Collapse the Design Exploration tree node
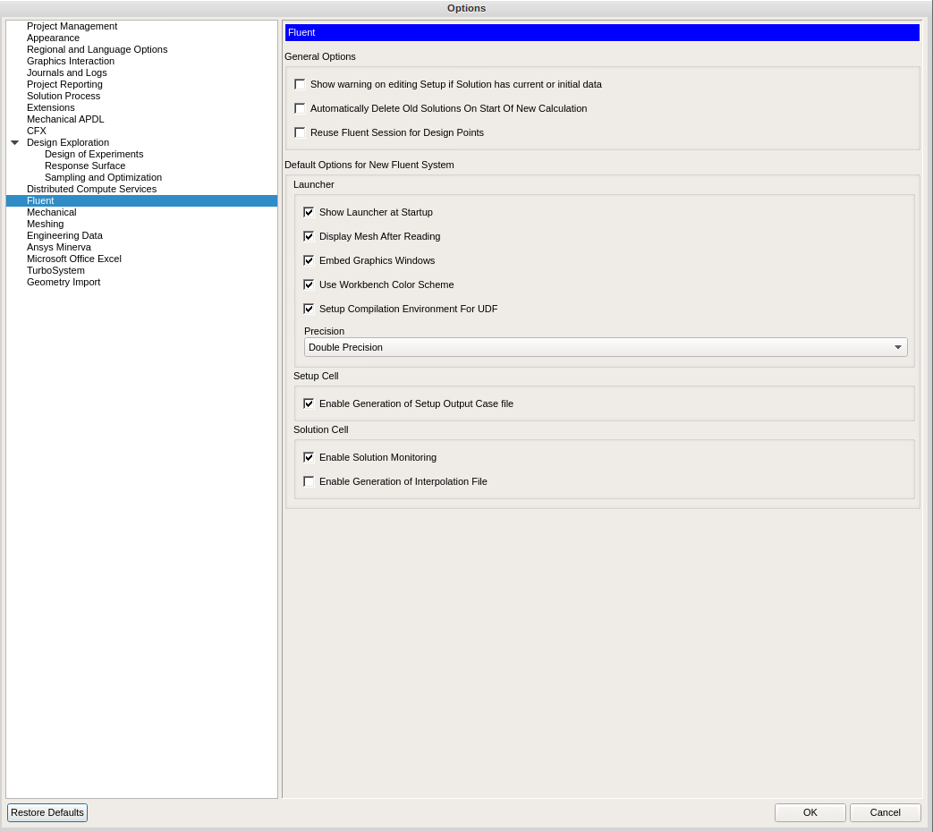Viewport: 933px width, 832px height. click(15, 143)
